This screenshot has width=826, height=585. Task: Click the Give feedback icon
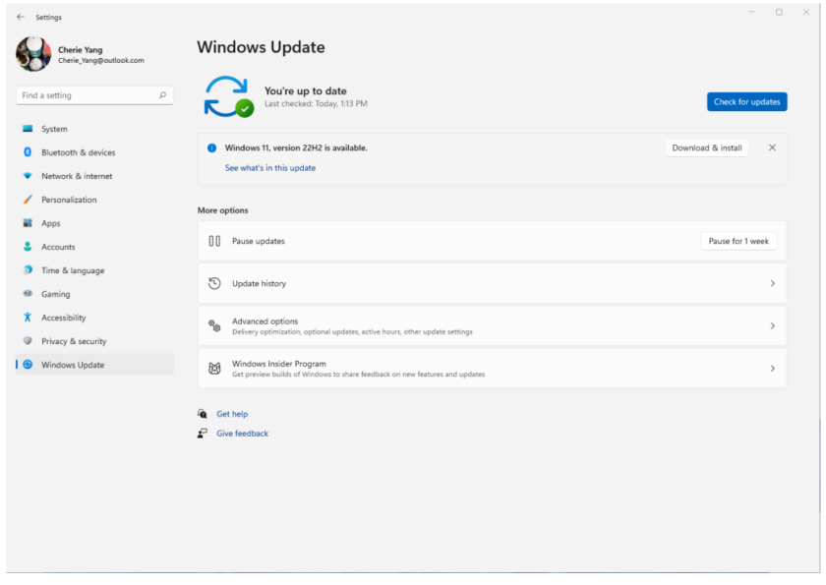tap(203, 434)
